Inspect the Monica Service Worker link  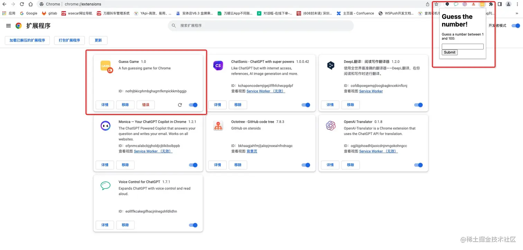pos(153,151)
